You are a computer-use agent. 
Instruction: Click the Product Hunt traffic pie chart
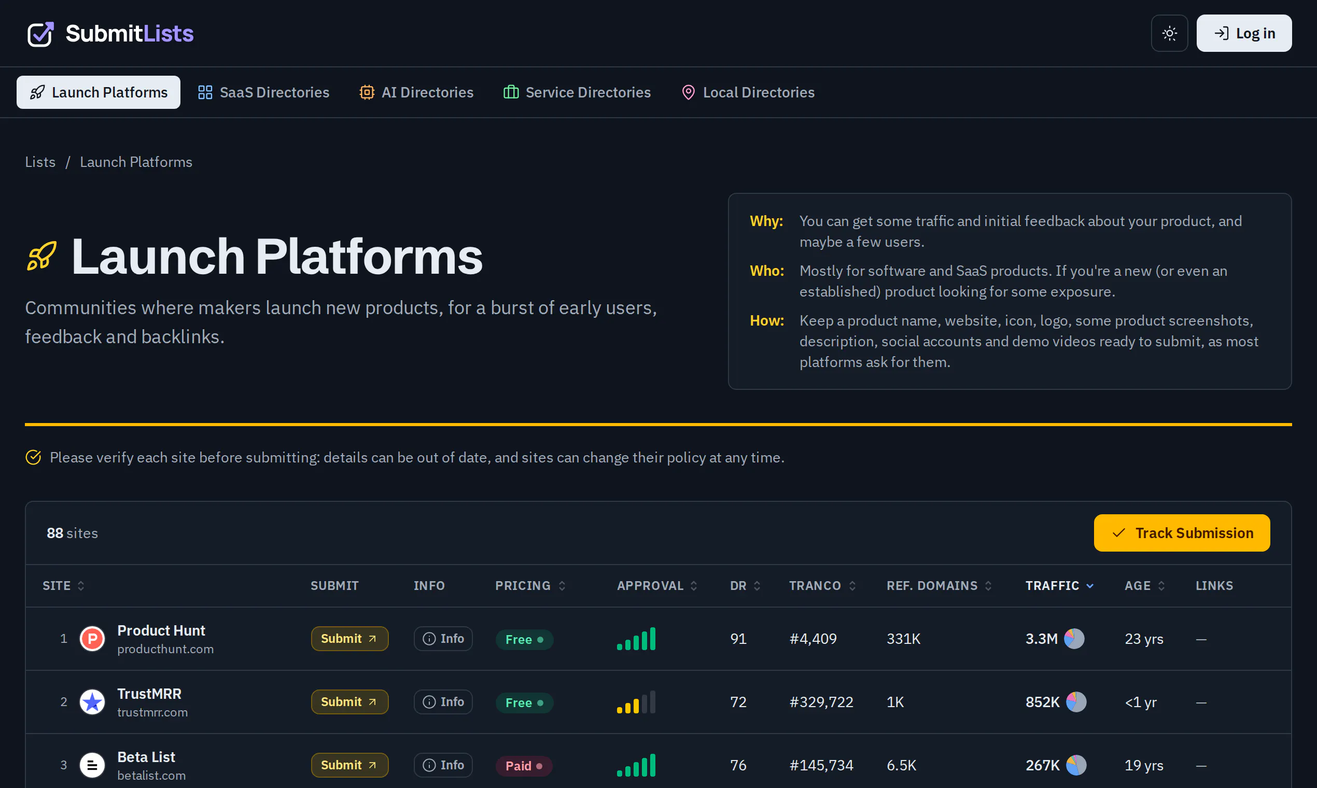pyautogui.click(x=1074, y=638)
